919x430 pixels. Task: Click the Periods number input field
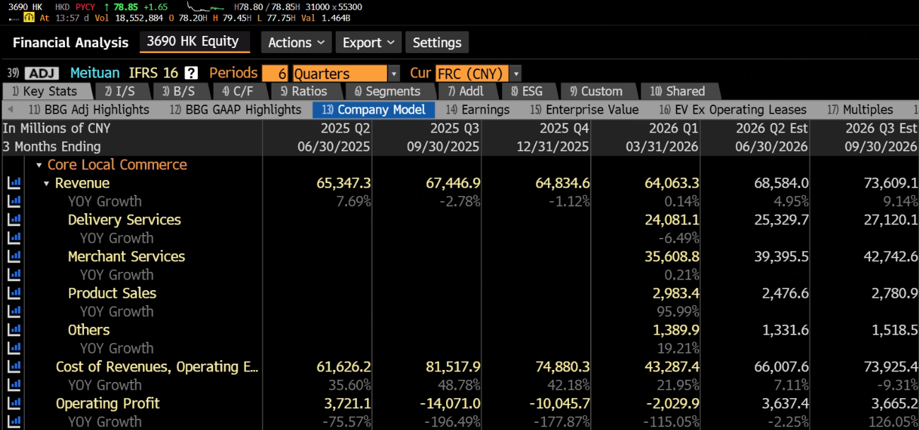pyautogui.click(x=275, y=73)
